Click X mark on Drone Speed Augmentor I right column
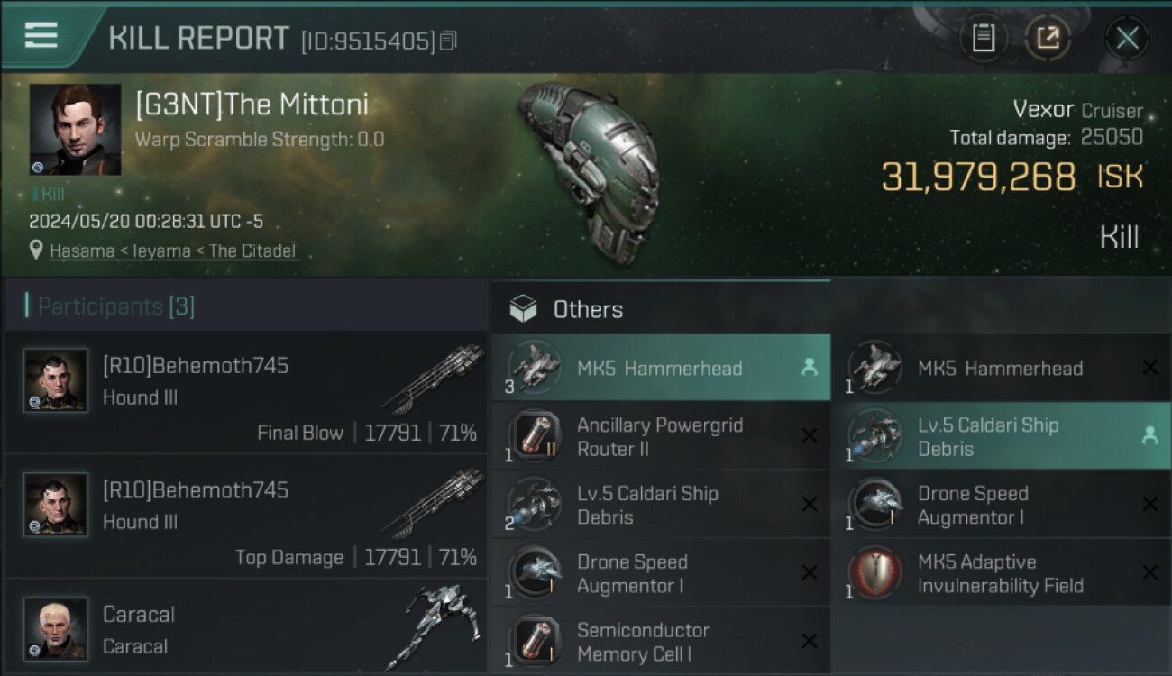 point(1149,505)
